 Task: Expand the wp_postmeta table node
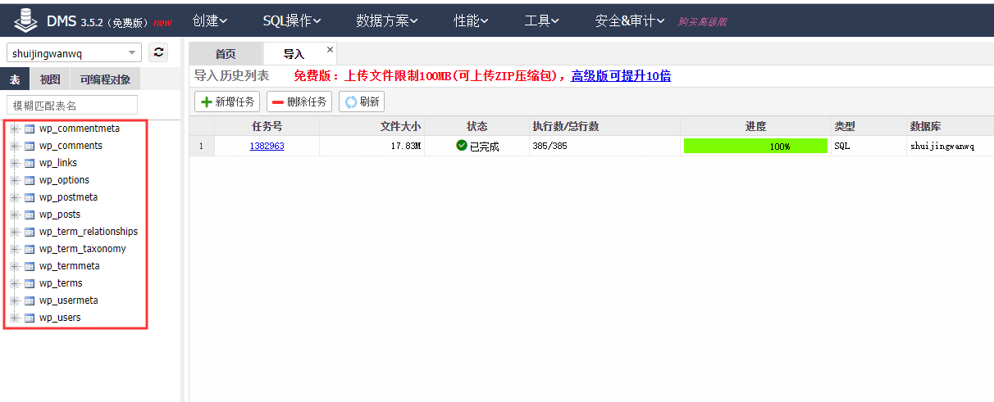coord(15,197)
